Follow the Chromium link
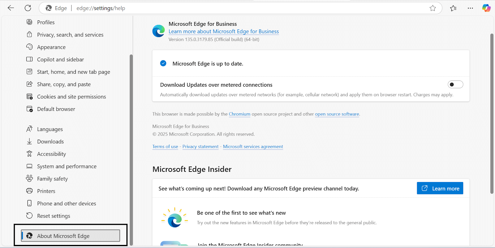The image size is (495, 248). (x=239, y=114)
